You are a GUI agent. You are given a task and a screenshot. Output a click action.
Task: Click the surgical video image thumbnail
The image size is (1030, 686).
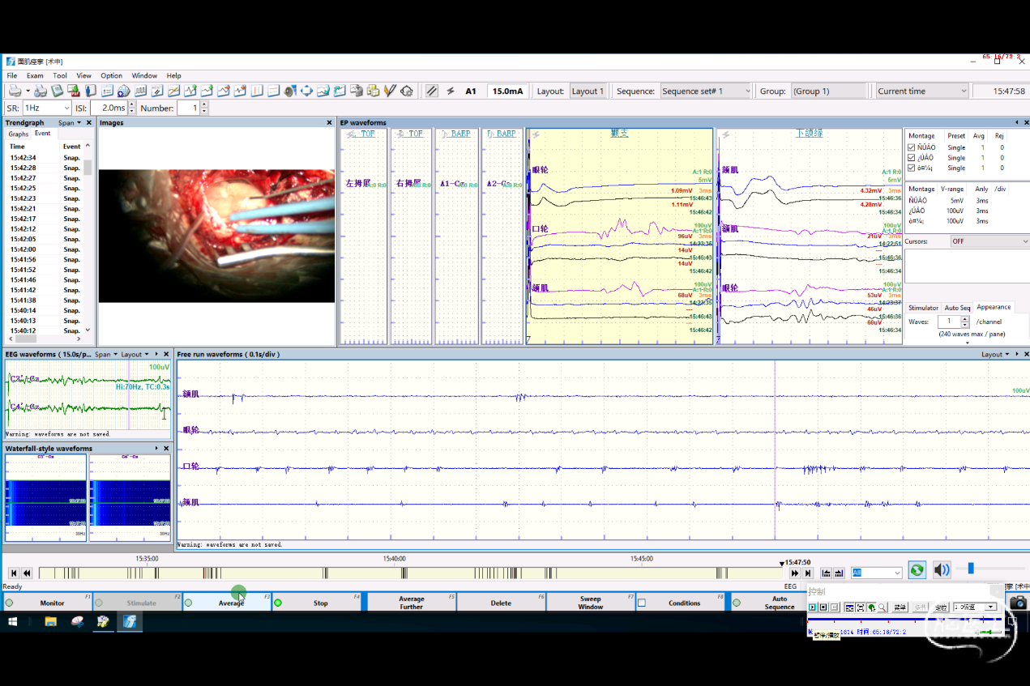[x=216, y=236]
